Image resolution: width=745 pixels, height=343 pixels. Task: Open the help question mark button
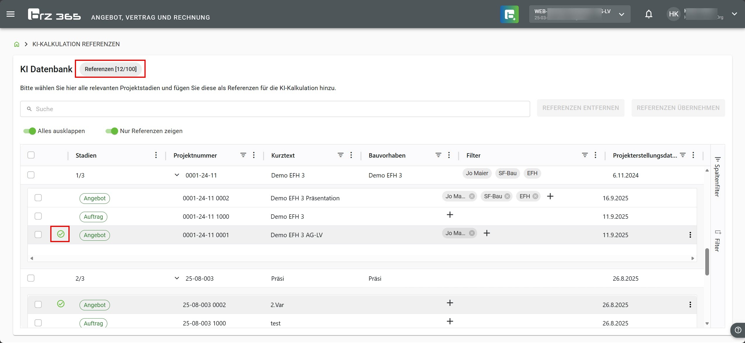click(738, 330)
